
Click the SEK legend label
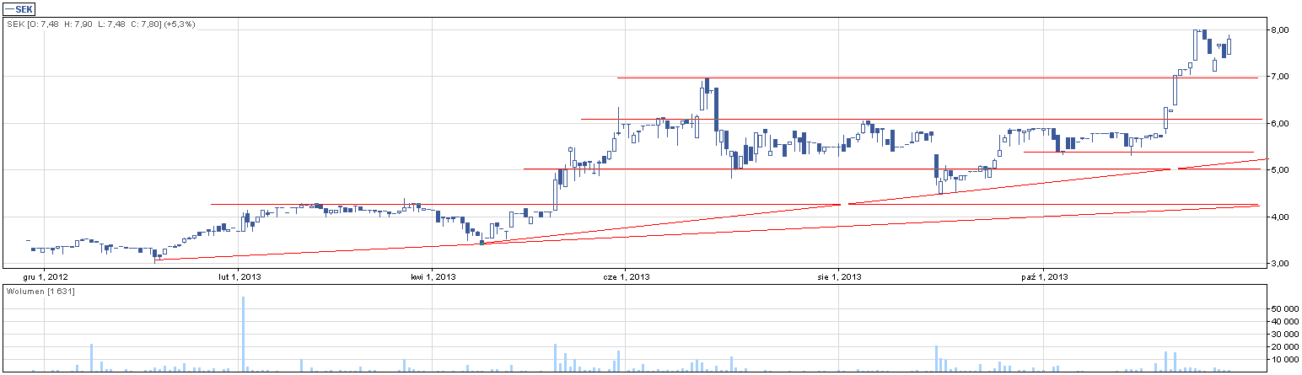click(19, 8)
